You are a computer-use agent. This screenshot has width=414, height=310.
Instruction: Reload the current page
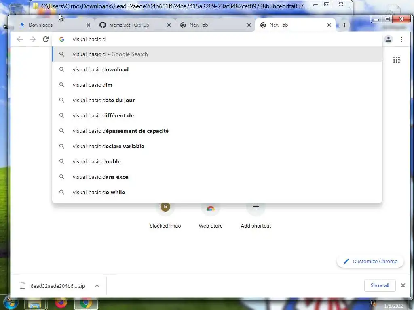(46, 39)
